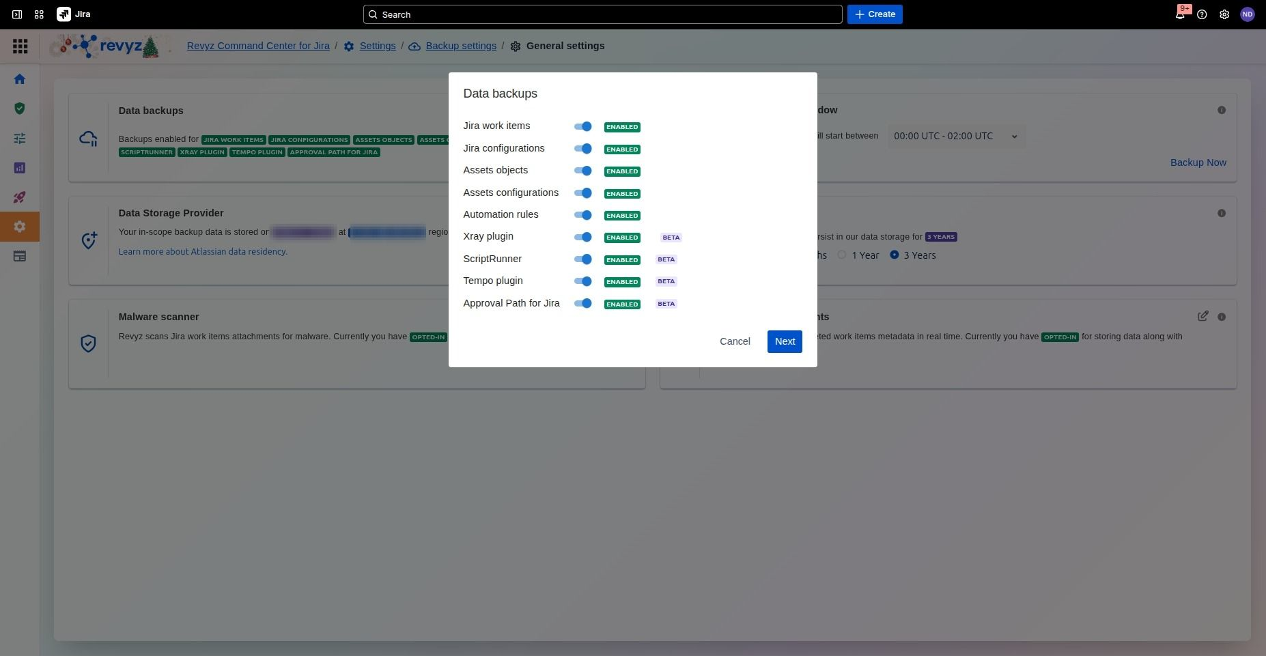
Task: Cancel the Data backups dialog
Action: click(735, 341)
